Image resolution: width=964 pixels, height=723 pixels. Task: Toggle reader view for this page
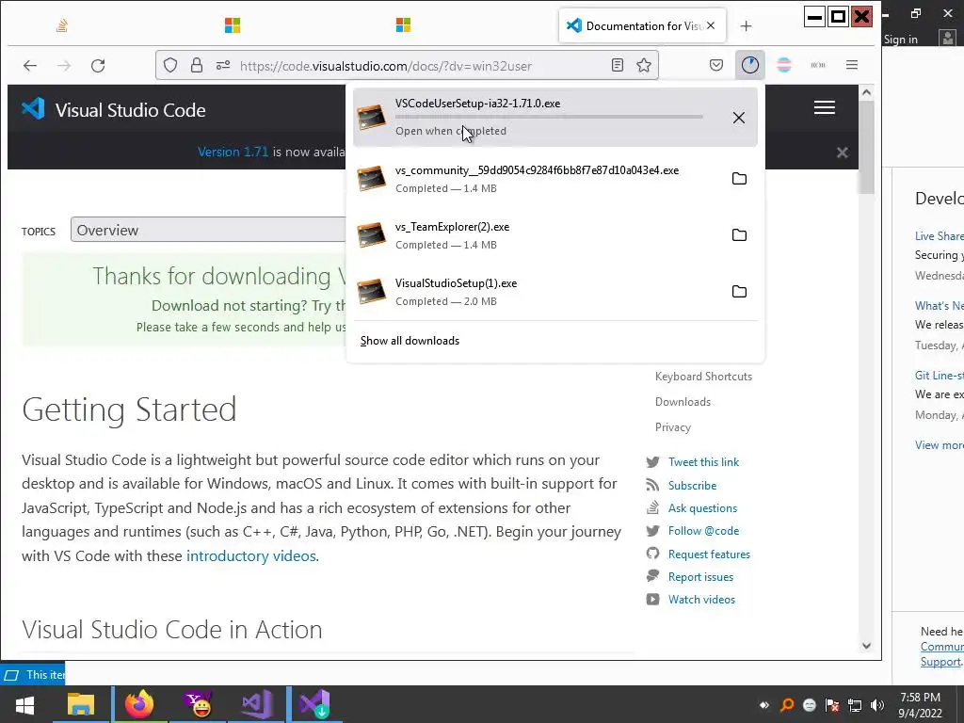(x=618, y=65)
